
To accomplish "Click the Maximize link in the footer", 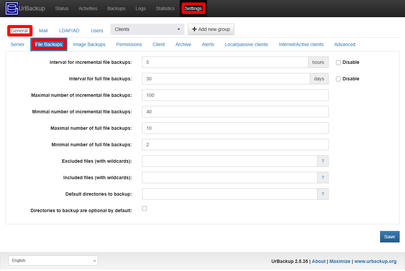I will [x=340, y=261].
